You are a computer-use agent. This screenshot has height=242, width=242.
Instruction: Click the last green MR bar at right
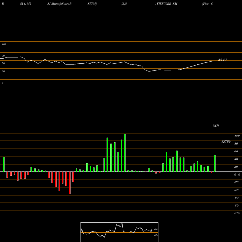click(x=215, y=163)
